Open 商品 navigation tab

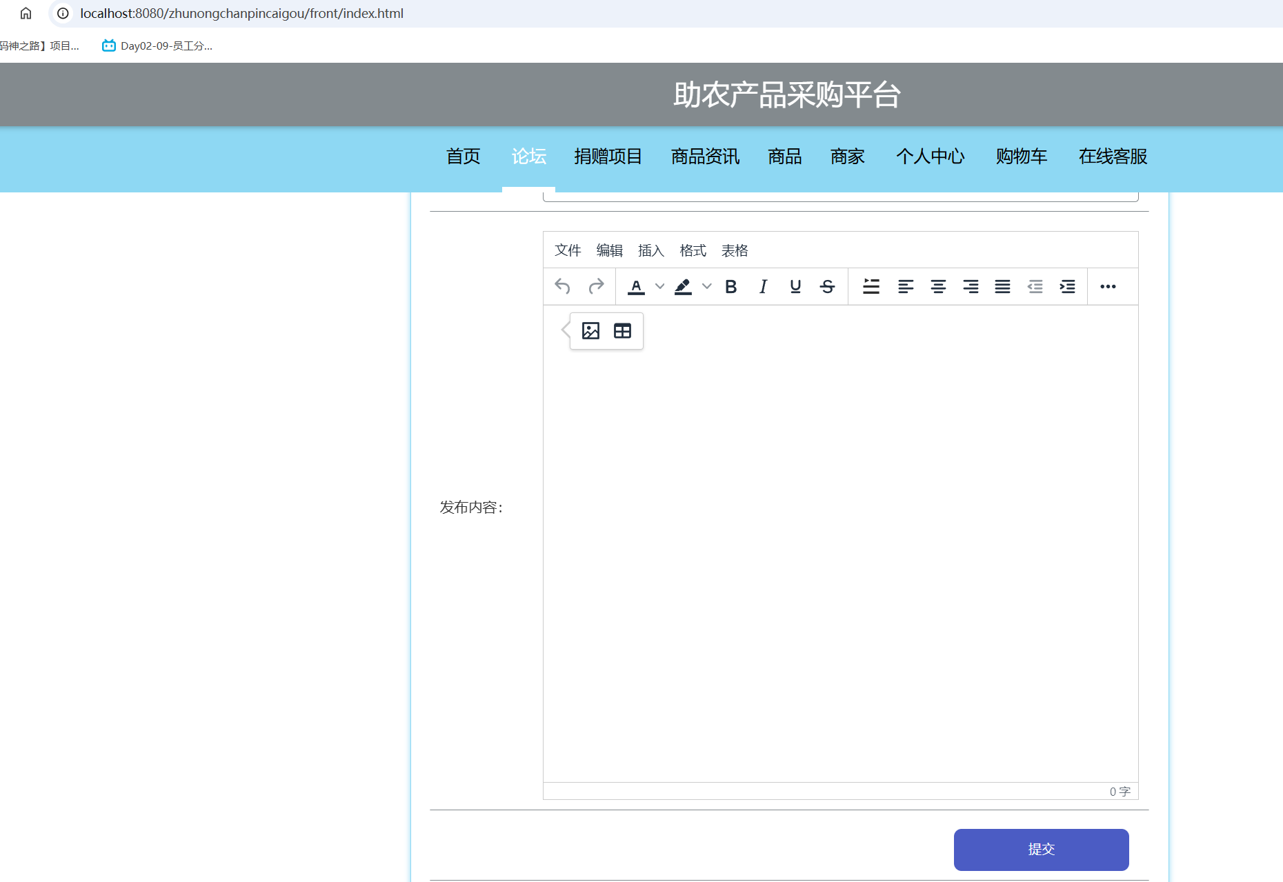pos(785,157)
